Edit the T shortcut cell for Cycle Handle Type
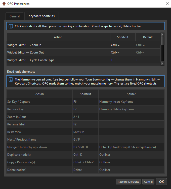Image resolution: width=171 pixels, height=189 pixels. [123, 60]
